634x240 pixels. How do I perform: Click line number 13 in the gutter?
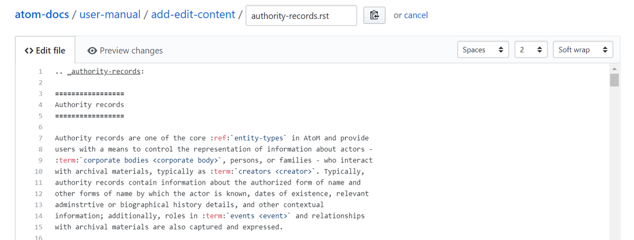point(39,205)
